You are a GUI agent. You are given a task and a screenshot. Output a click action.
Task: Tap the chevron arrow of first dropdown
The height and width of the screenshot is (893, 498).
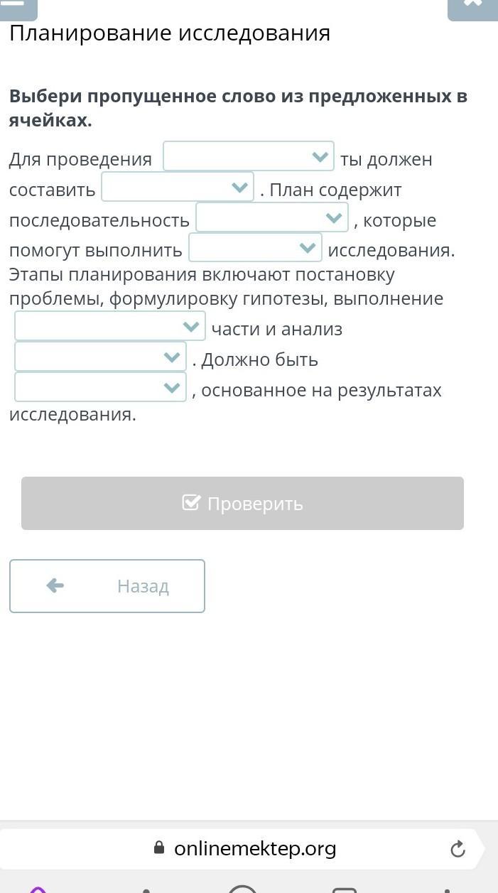tap(320, 157)
